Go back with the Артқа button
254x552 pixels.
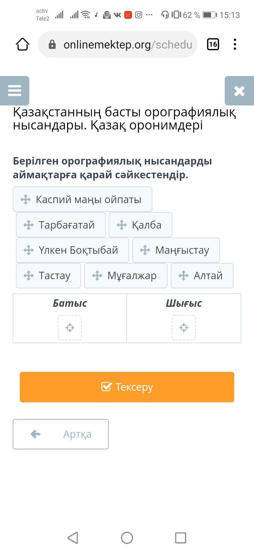coord(61,434)
